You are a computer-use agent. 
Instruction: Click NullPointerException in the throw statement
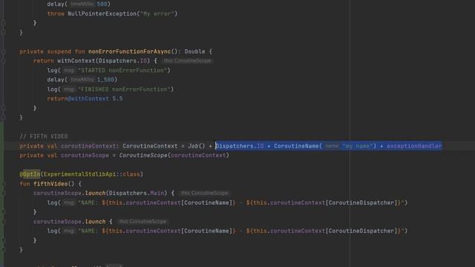102,13
